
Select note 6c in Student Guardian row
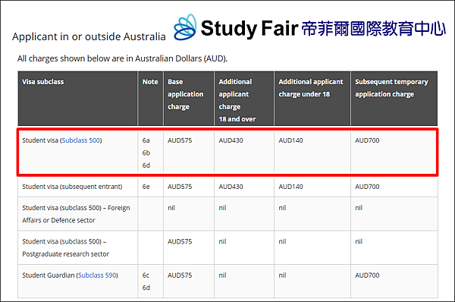point(146,275)
